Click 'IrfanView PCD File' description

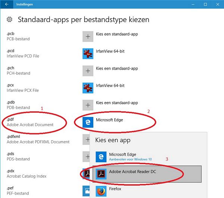click(23, 56)
